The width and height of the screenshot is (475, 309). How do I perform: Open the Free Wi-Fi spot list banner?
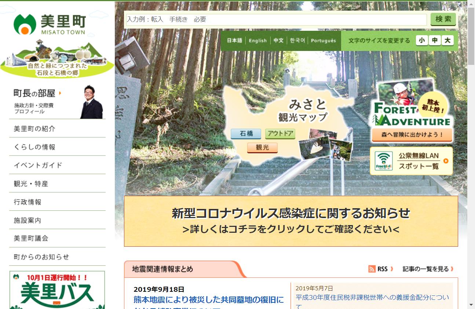point(411,161)
